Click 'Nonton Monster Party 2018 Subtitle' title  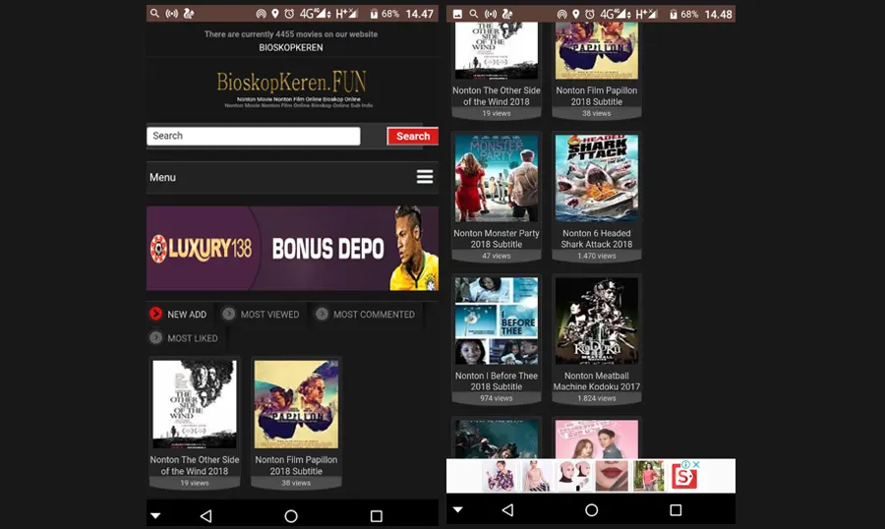coord(497,238)
